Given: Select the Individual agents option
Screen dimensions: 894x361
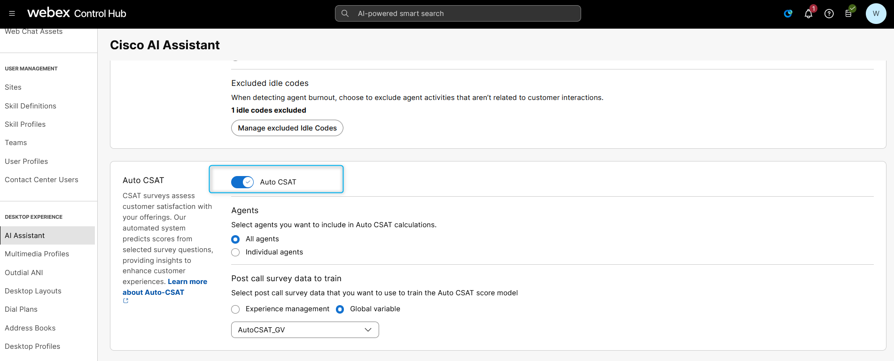Looking at the screenshot, I should coord(236,253).
